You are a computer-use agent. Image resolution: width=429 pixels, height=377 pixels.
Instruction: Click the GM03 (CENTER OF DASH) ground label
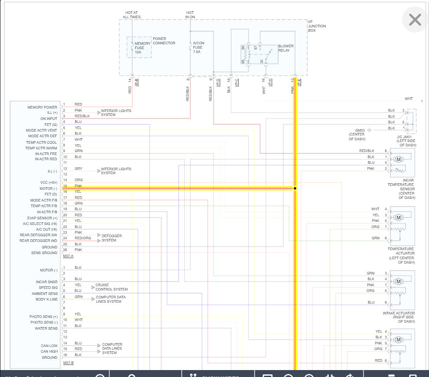tap(357, 135)
